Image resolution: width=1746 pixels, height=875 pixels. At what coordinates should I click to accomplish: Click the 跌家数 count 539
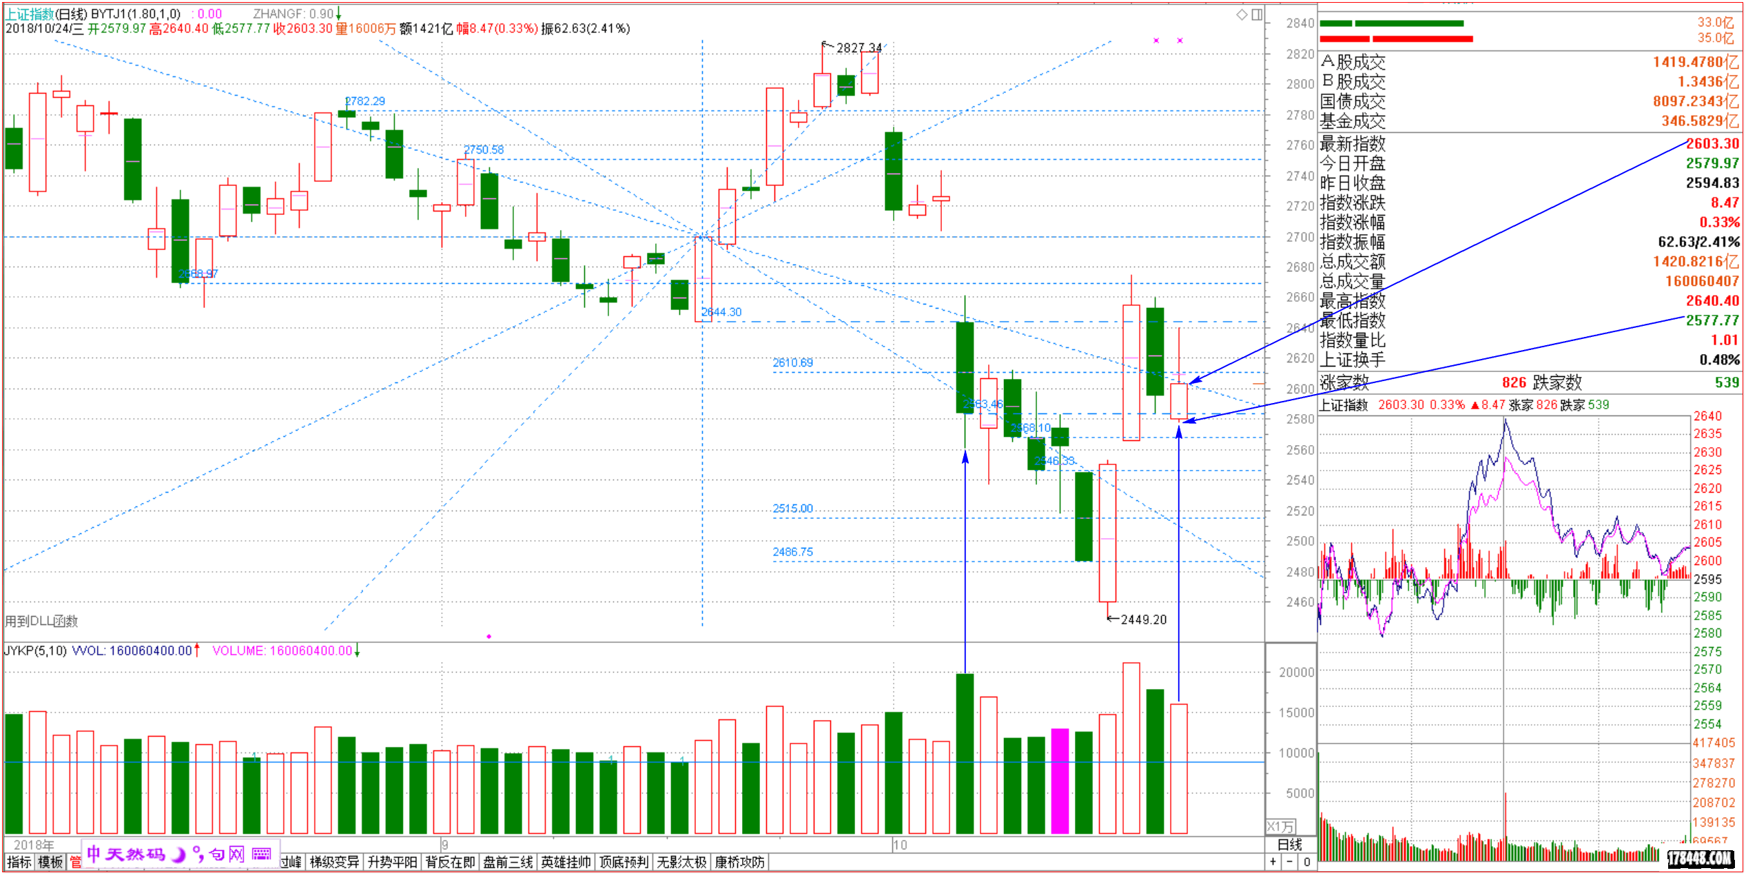1727,382
